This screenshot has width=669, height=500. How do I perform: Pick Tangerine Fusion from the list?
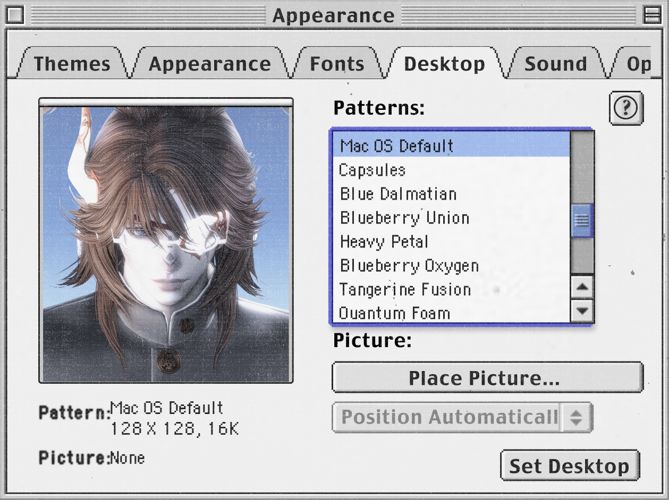pos(451,289)
